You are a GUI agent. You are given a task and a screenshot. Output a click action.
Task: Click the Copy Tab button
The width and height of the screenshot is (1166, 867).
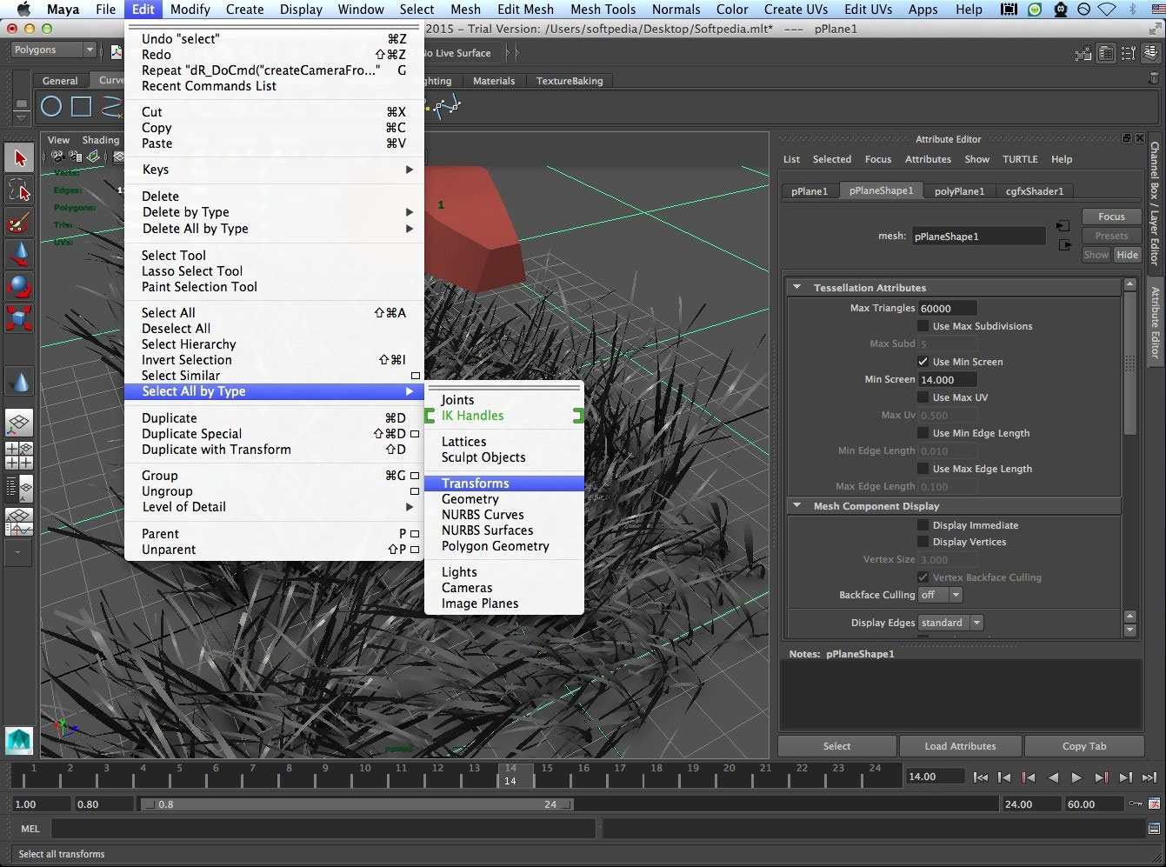click(1084, 746)
